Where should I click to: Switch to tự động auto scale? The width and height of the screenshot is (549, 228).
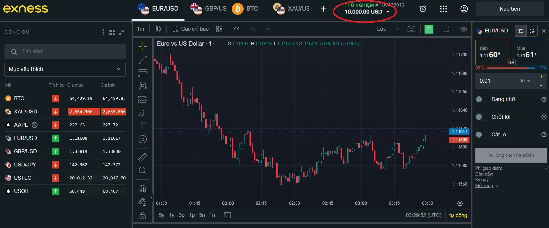[x=458, y=215]
